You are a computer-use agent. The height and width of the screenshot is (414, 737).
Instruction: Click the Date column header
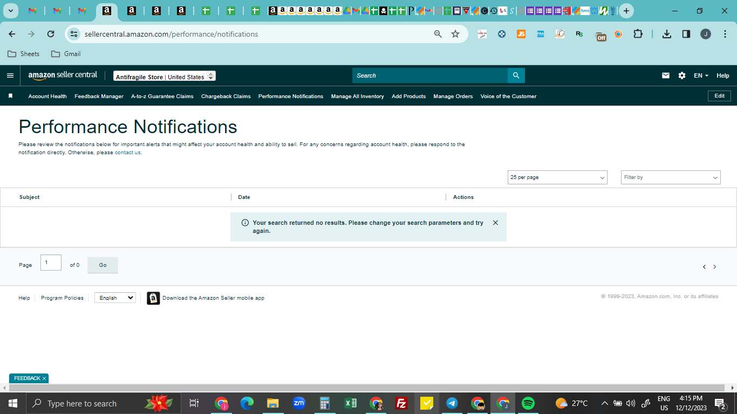click(244, 197)
